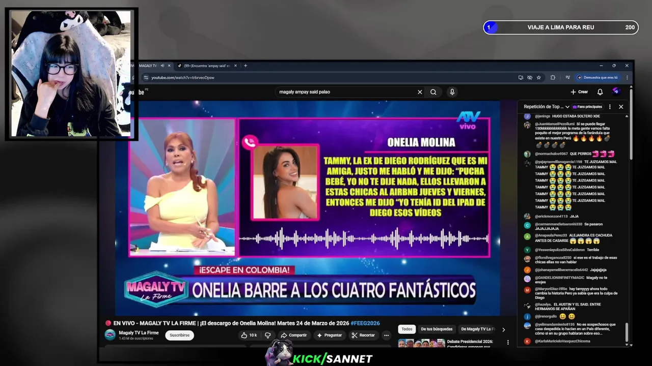Show next filter chips with arrow
The width and height of the screenshot is (652, 366).
point(503,329)
